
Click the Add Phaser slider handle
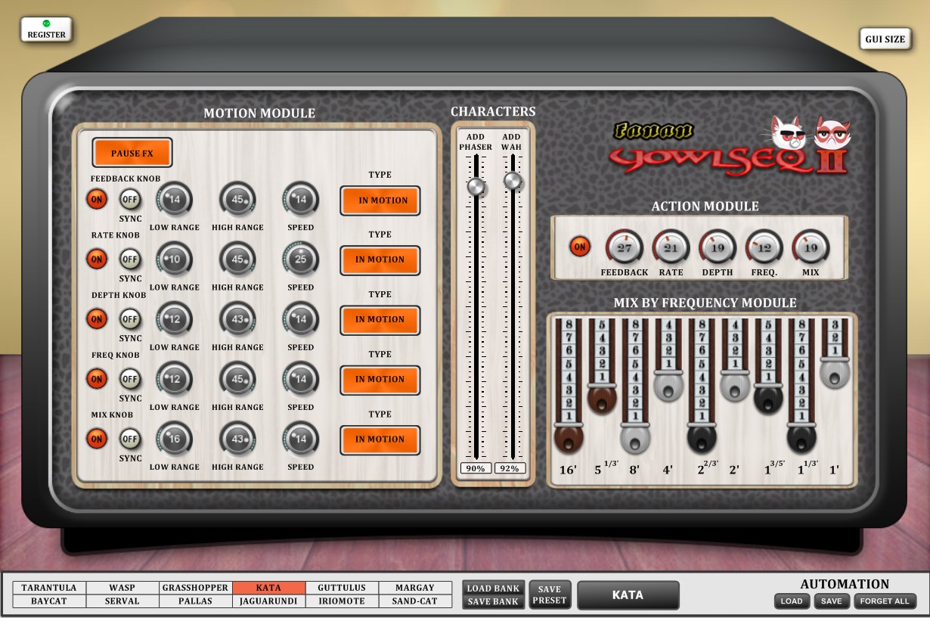pos(476,187)
